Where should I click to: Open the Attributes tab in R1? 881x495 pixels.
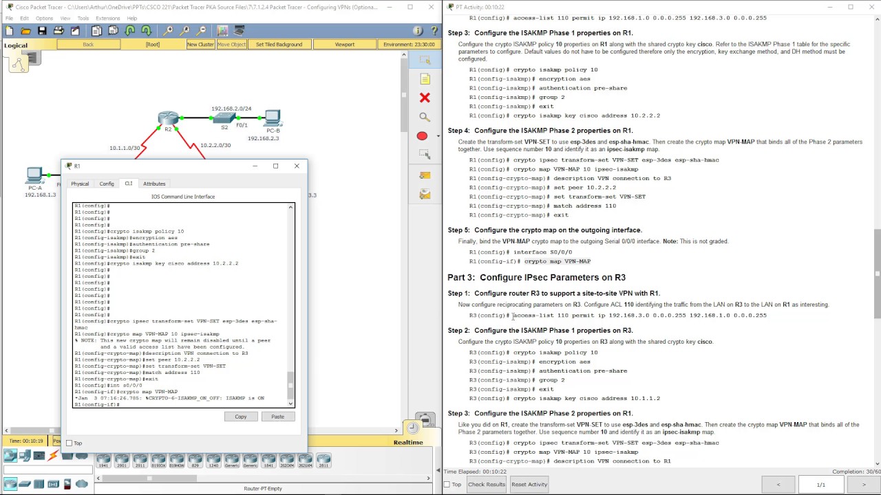(x=154, y=184)
